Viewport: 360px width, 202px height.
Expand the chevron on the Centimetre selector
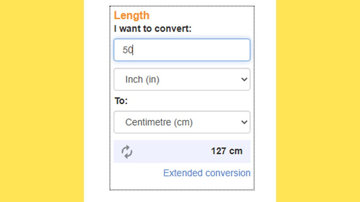[x=244, y=122]
